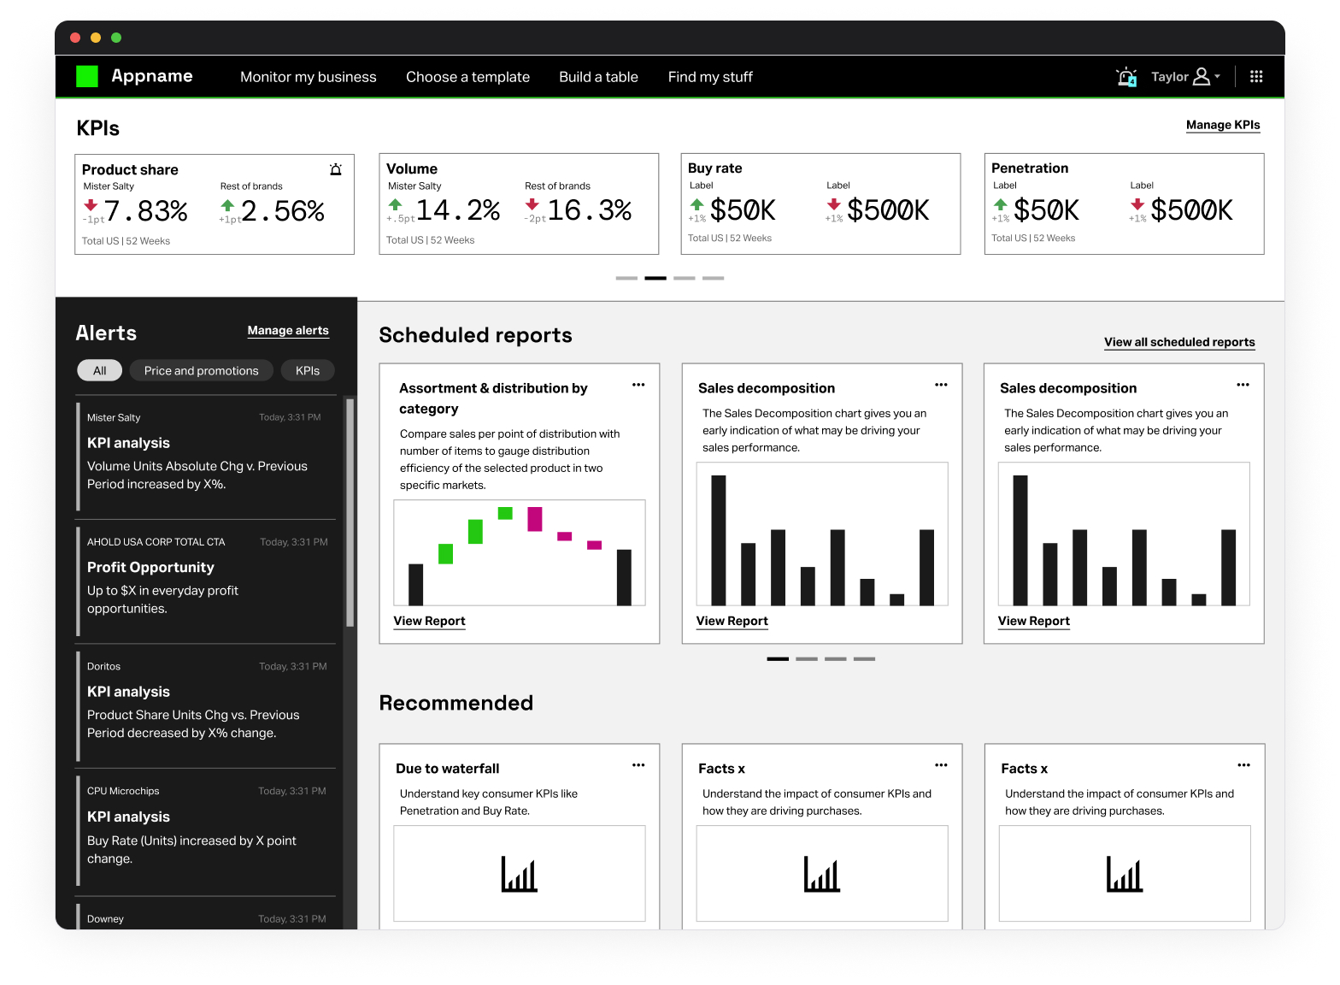Image resolution: width=1340 pixels, height=985 pixels.
Task: Click the Manage KPIs link
Action: 1222,125
